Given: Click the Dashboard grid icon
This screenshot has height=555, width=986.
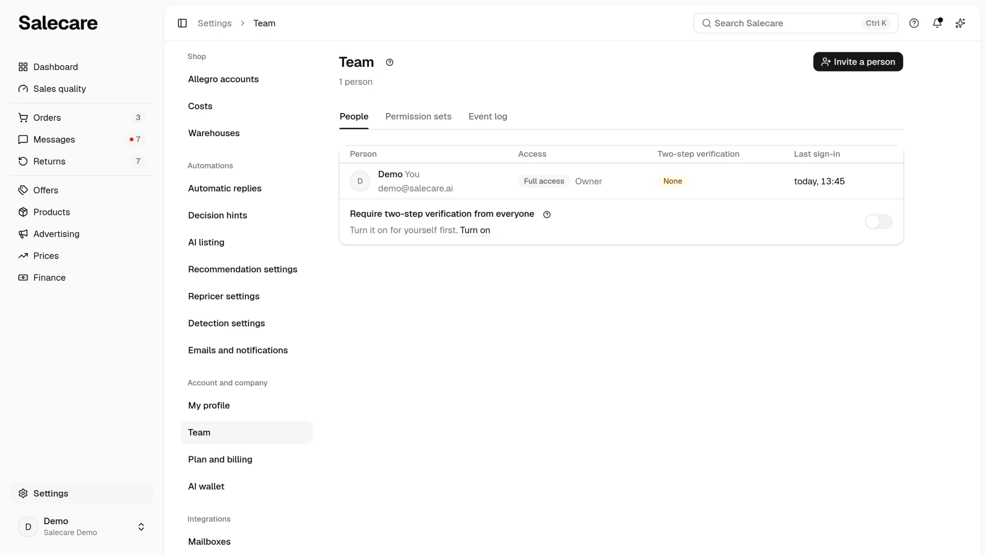Looking at the screenshot, I should click(23, 67).
